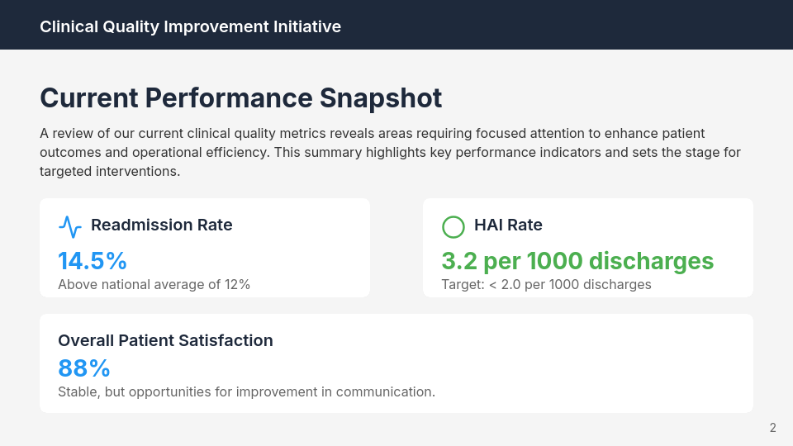Screen dimensions: 793x446
Task: Select the Clinical Quality Improvement Initiative header title
Action: [190, 26]
